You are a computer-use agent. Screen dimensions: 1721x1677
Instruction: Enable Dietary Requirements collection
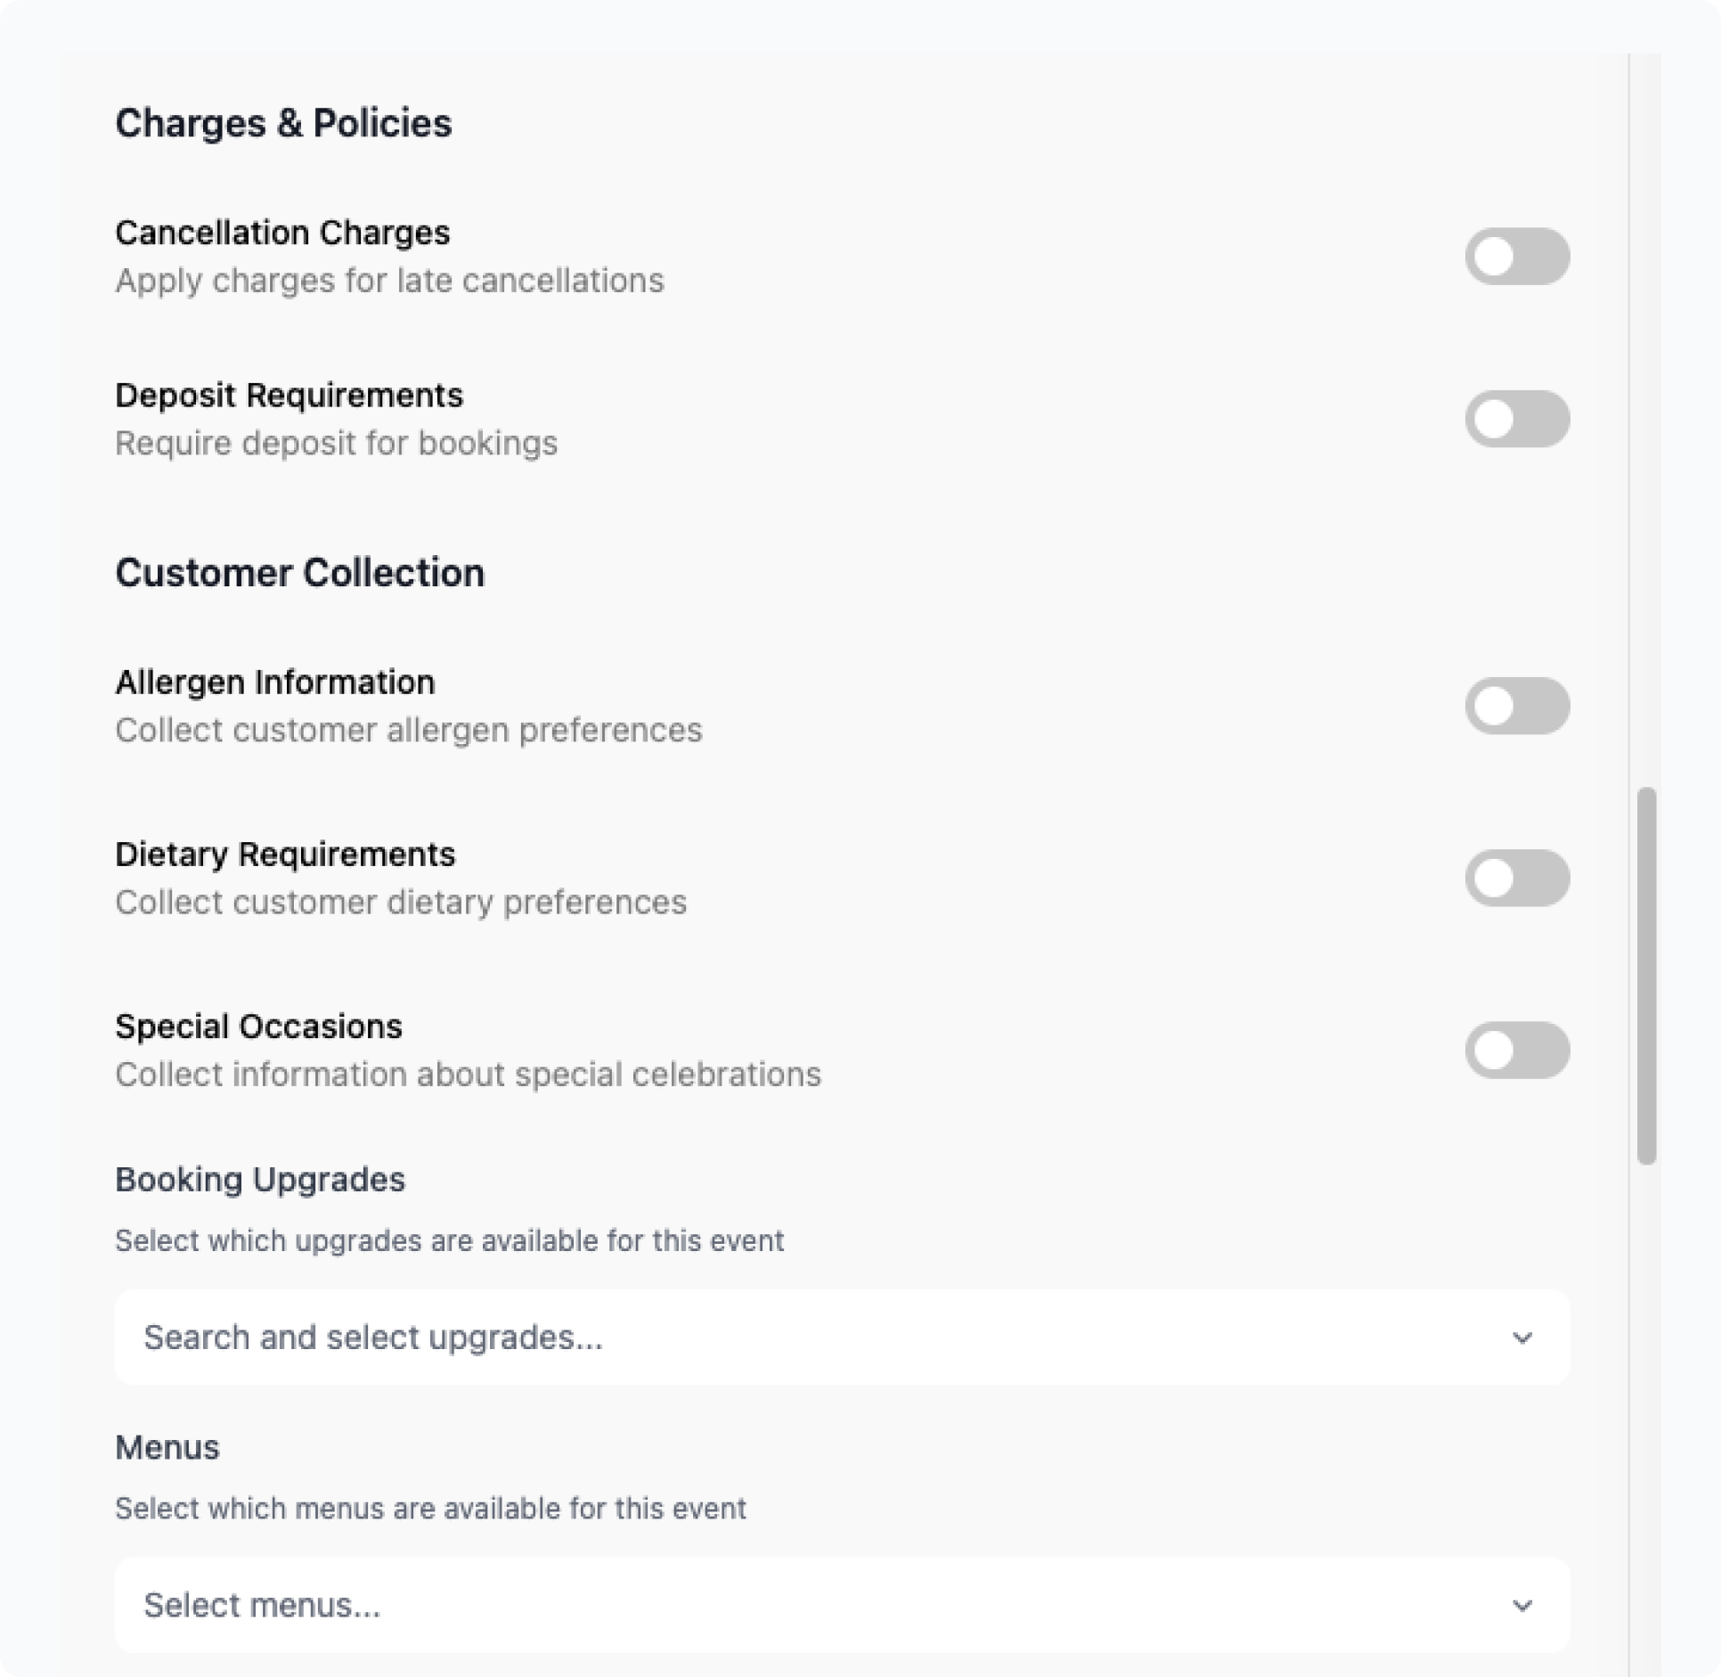coord(1516,878)
